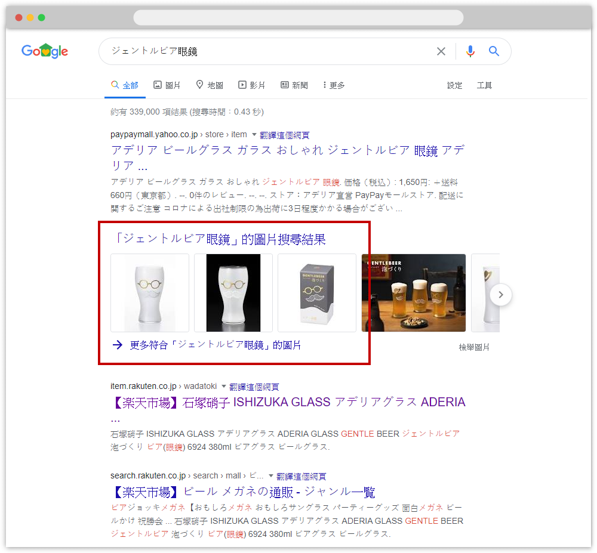Click the blue magnifier search icon
The image size is (597, 553).
494,51
